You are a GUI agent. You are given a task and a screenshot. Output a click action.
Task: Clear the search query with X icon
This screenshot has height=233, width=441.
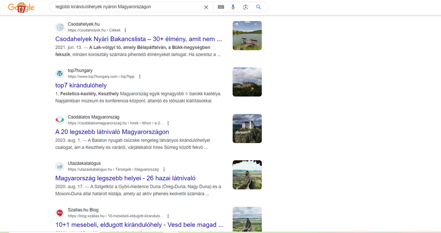click(x=206, y=7)
